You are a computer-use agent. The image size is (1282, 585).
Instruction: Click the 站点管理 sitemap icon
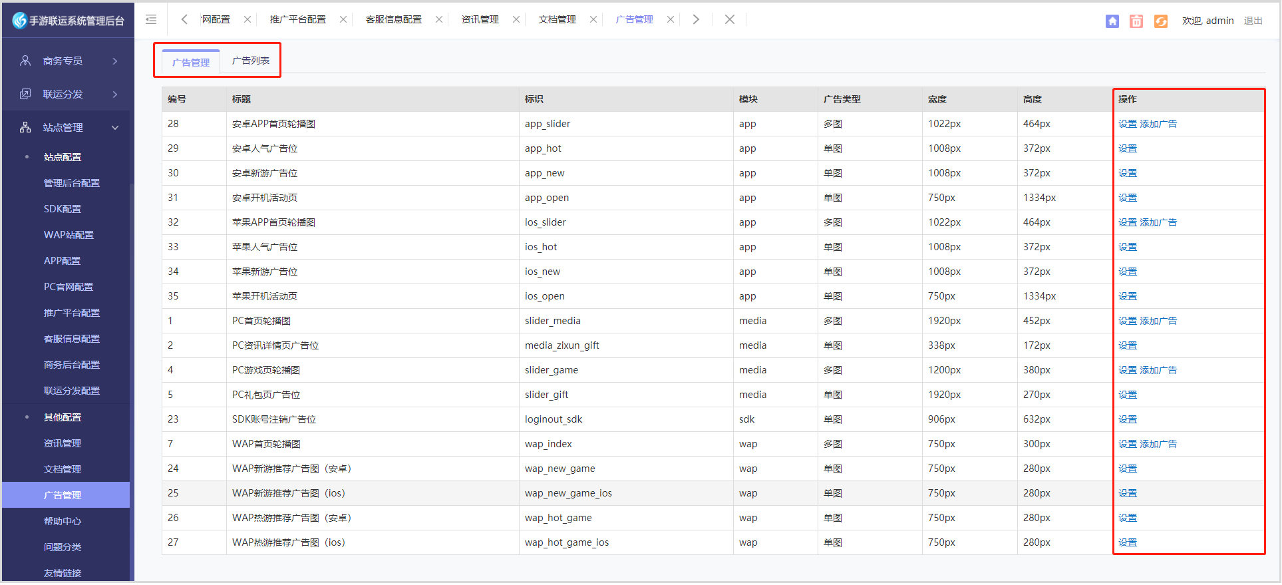[x=25, y=127]
